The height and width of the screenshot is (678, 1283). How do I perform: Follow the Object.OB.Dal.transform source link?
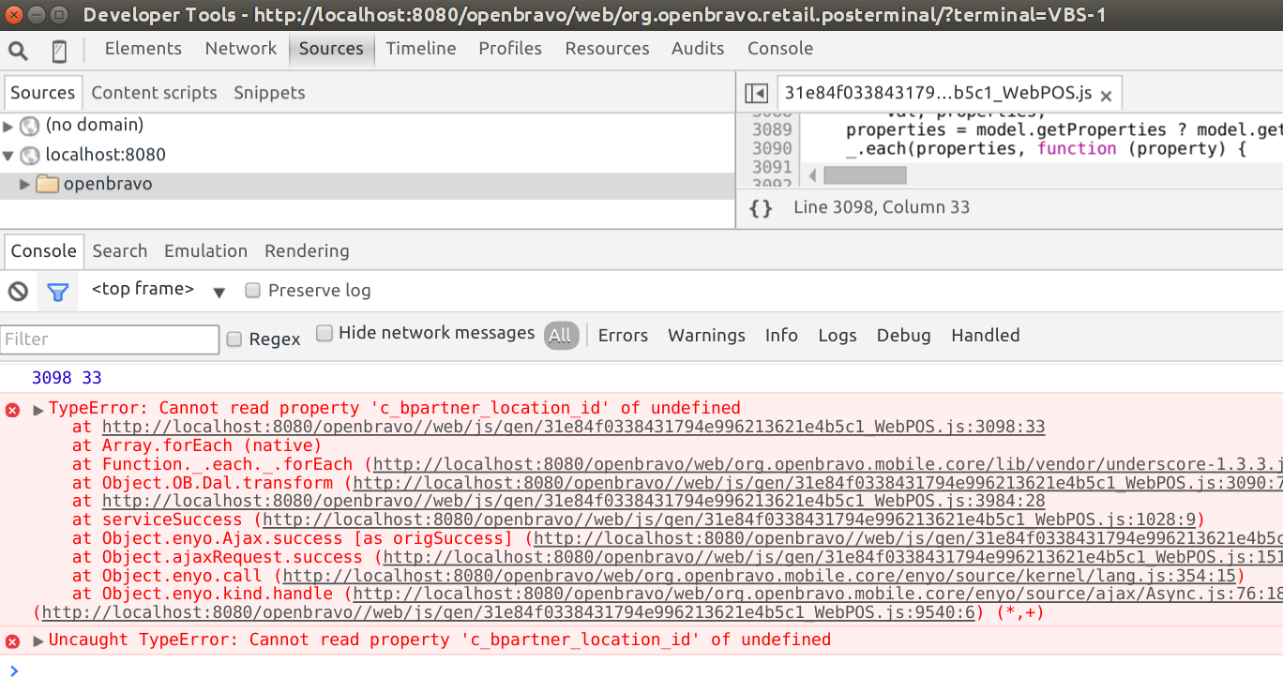coord(818,484)
